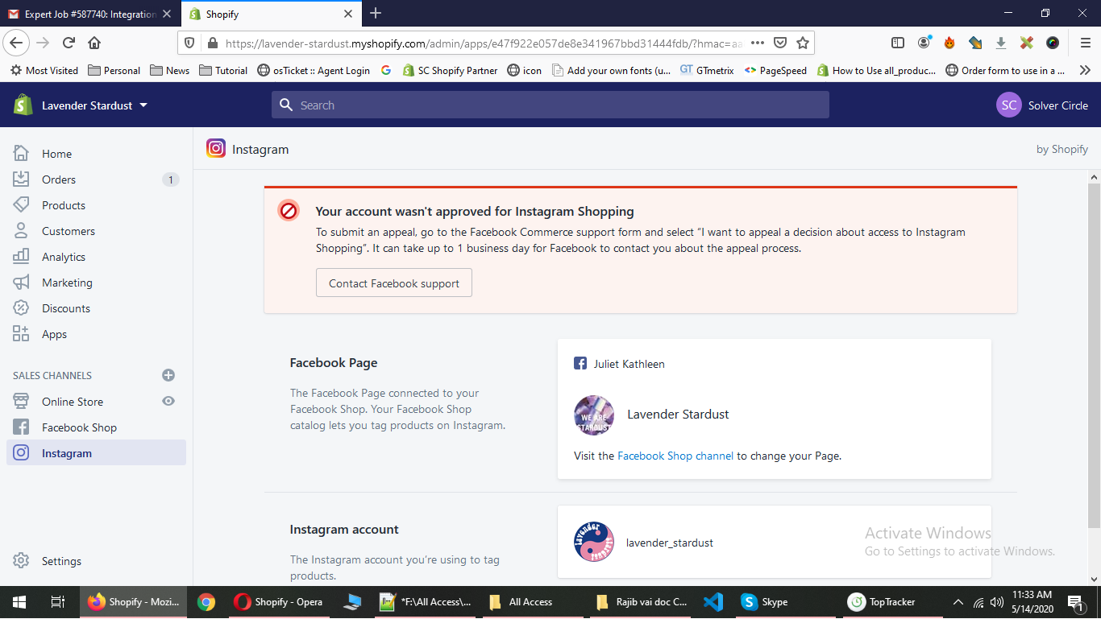Screen dimensions: 1101x619
Task: Click the Apps grid icon
Action: point(21,334)
